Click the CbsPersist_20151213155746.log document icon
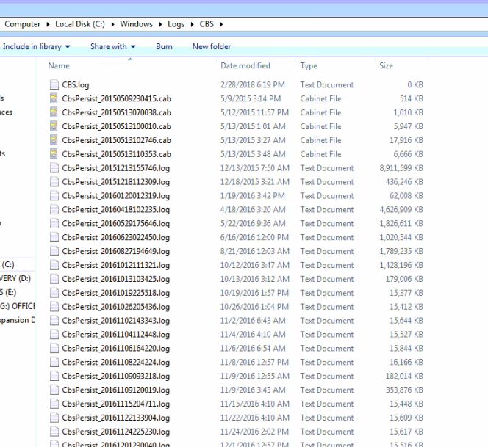The image size is (488, 447). point(54,168)
